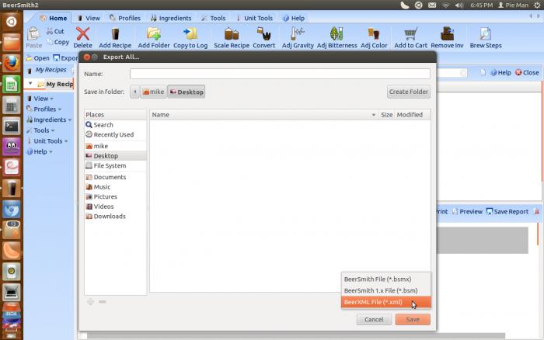Viewport: 544px width, 340px height.
Task: Open the Brew Steps icon
Action: tap(486, 37)
